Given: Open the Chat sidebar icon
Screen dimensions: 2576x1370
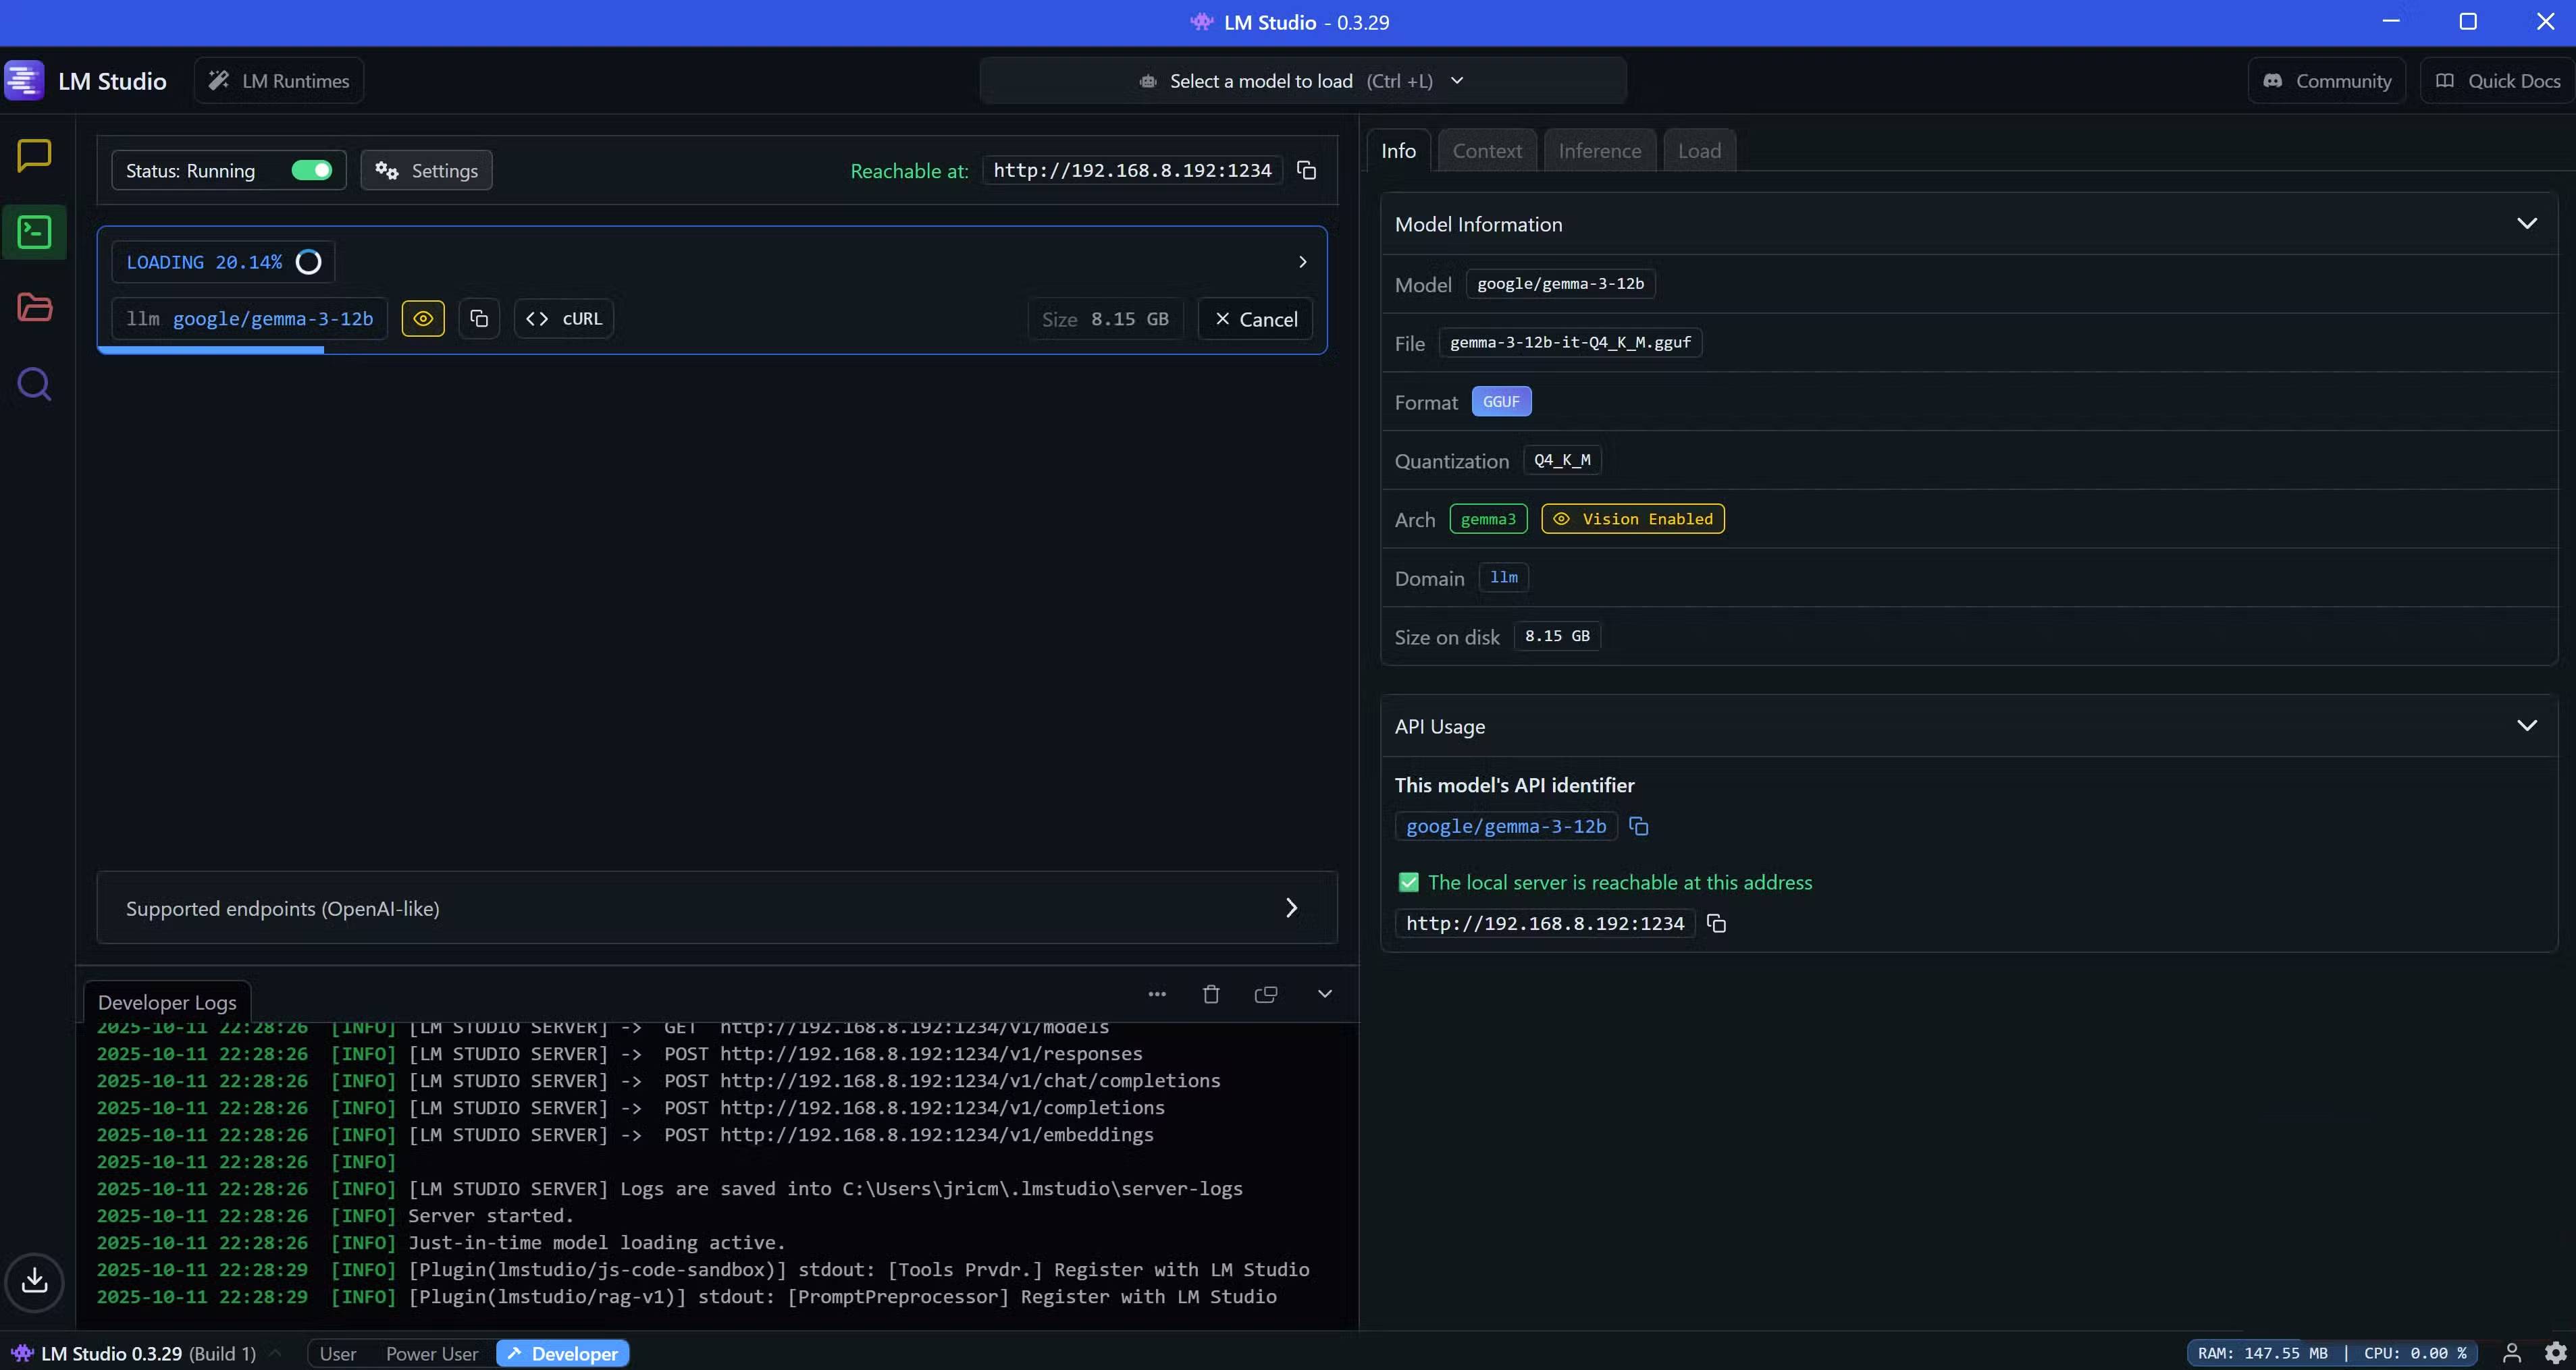Looking at the screenshot, I should click(x=35, y=156).
